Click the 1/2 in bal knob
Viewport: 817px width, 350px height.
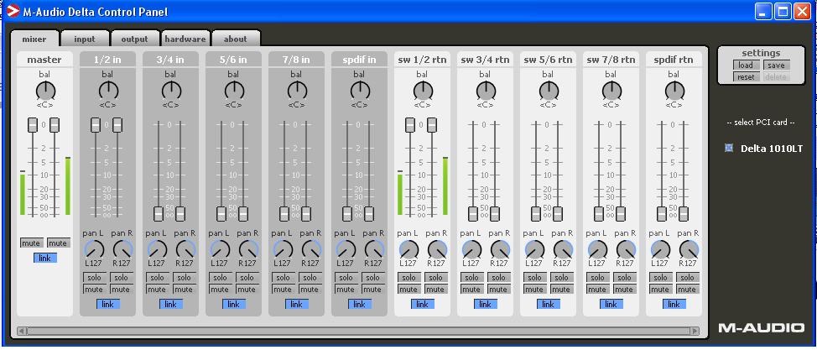(108, 91)
